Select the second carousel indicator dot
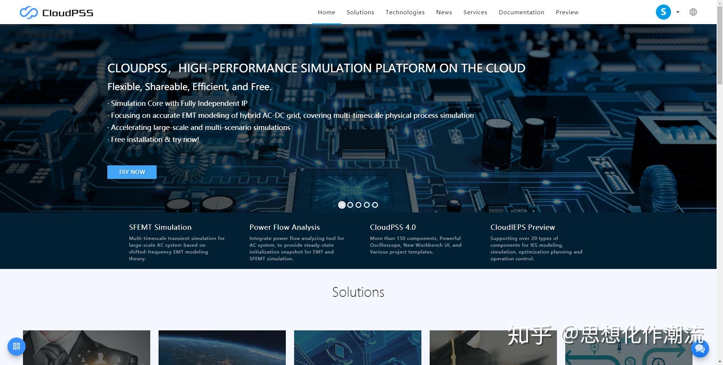This screenshot has width=723, height=365. pos(350,205)
